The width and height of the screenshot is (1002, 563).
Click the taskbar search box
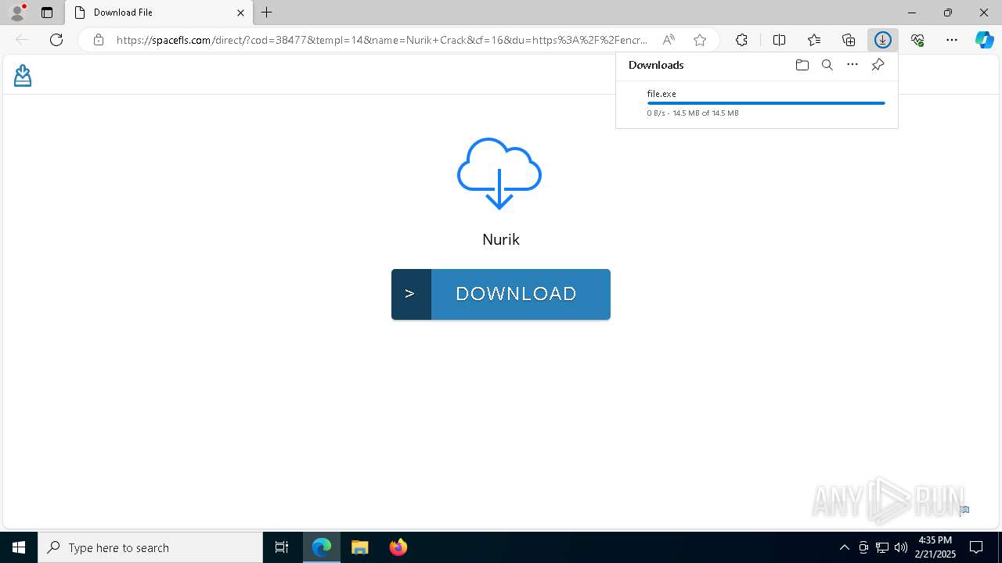(150, 547)
